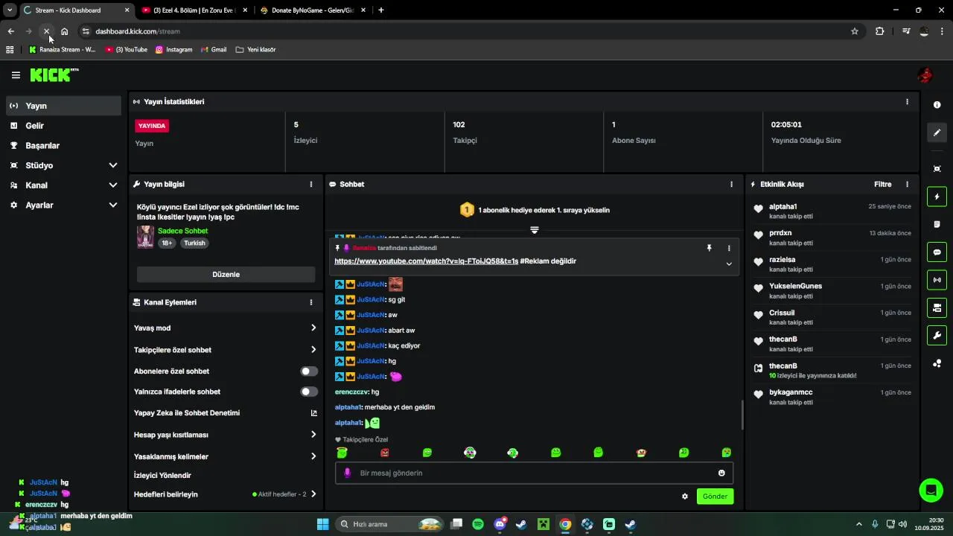
Task: Open Yayın bilgisi three-dot menu
Action: point(311,184)
